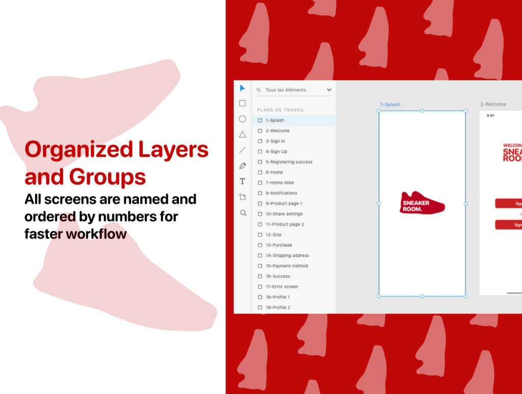Screen dimensions: 522x394
Task: Select the 8-Notifications artboard layer
Action: coord(294,193)
